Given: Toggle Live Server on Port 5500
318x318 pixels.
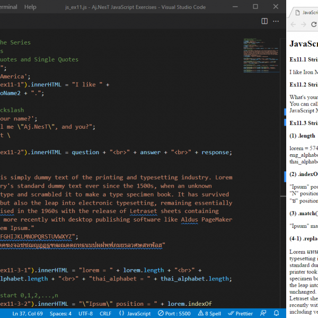Looking at the screenshot, I should 174,313.
